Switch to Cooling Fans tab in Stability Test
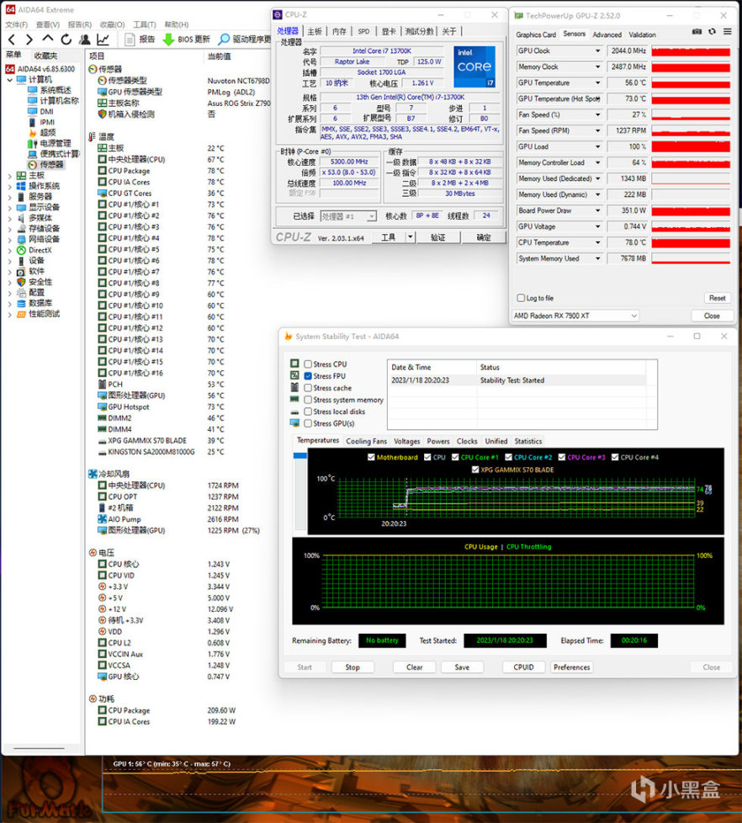This screenshot has height=823, width=742. click(366, 441)
